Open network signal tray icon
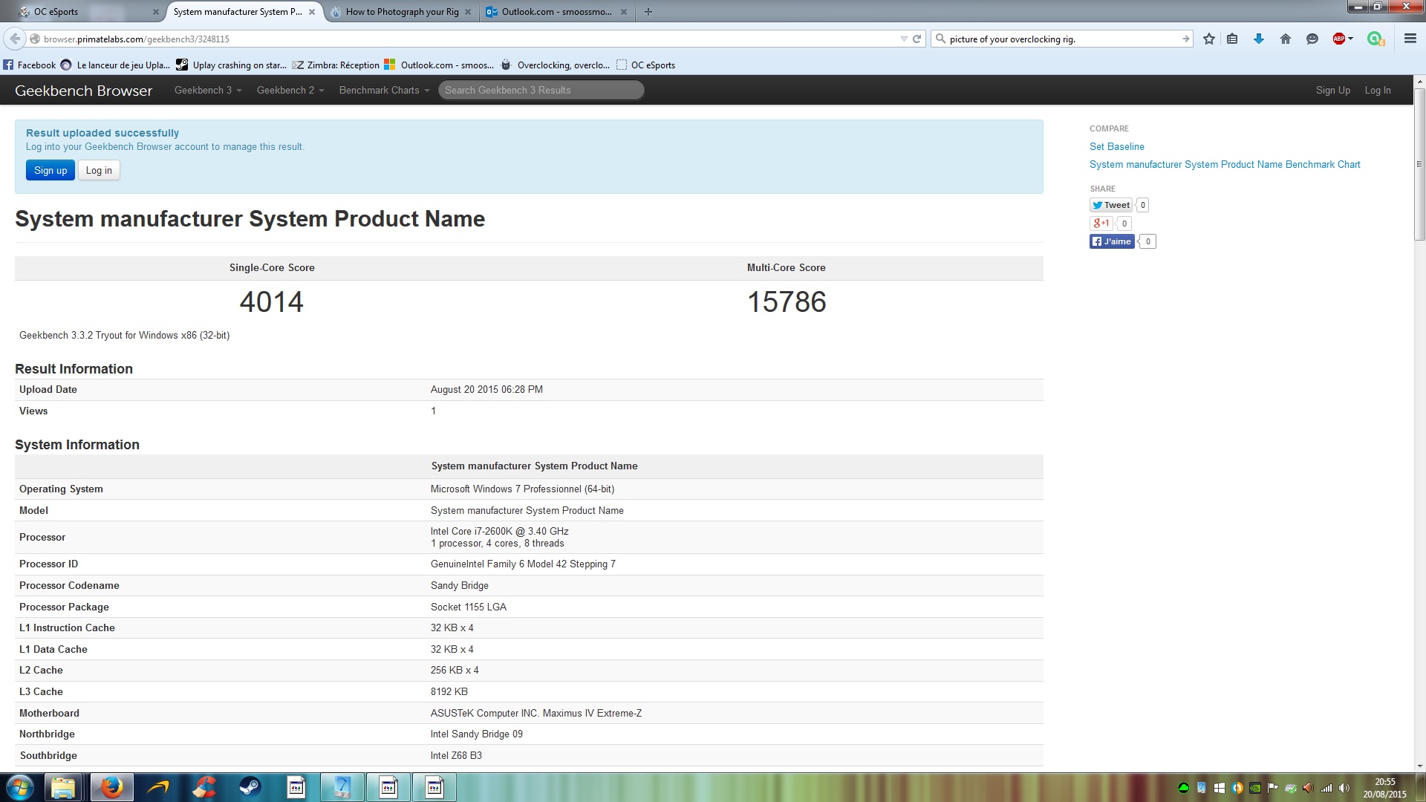Viewport: 1426px width, 802px height. (1326, 788)
